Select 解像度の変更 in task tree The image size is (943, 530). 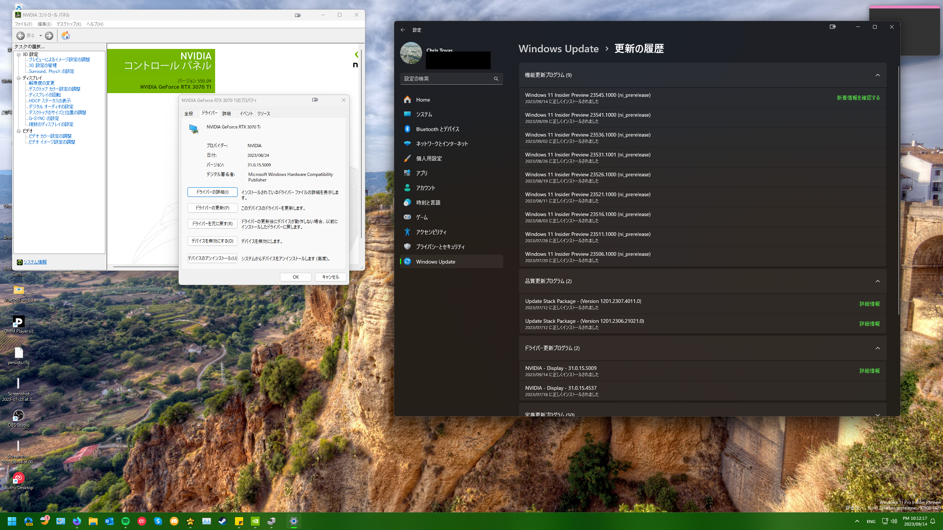[x=42, y=83]
